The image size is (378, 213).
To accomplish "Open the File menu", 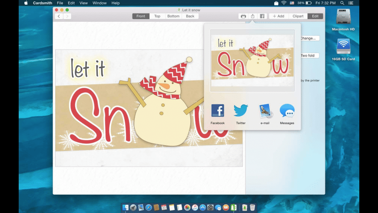I will click(60, 3).
